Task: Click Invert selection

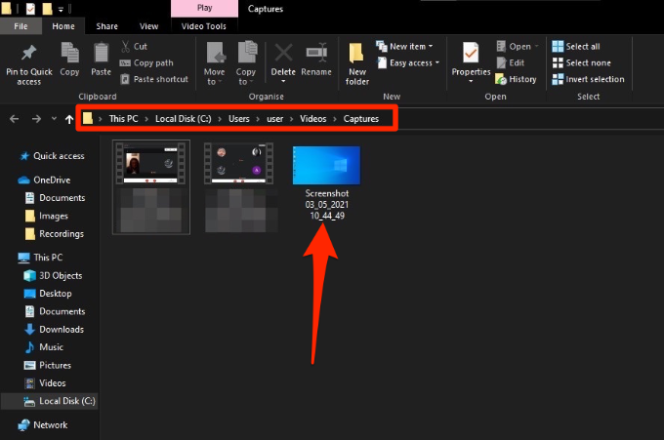Action: point(588,79)
